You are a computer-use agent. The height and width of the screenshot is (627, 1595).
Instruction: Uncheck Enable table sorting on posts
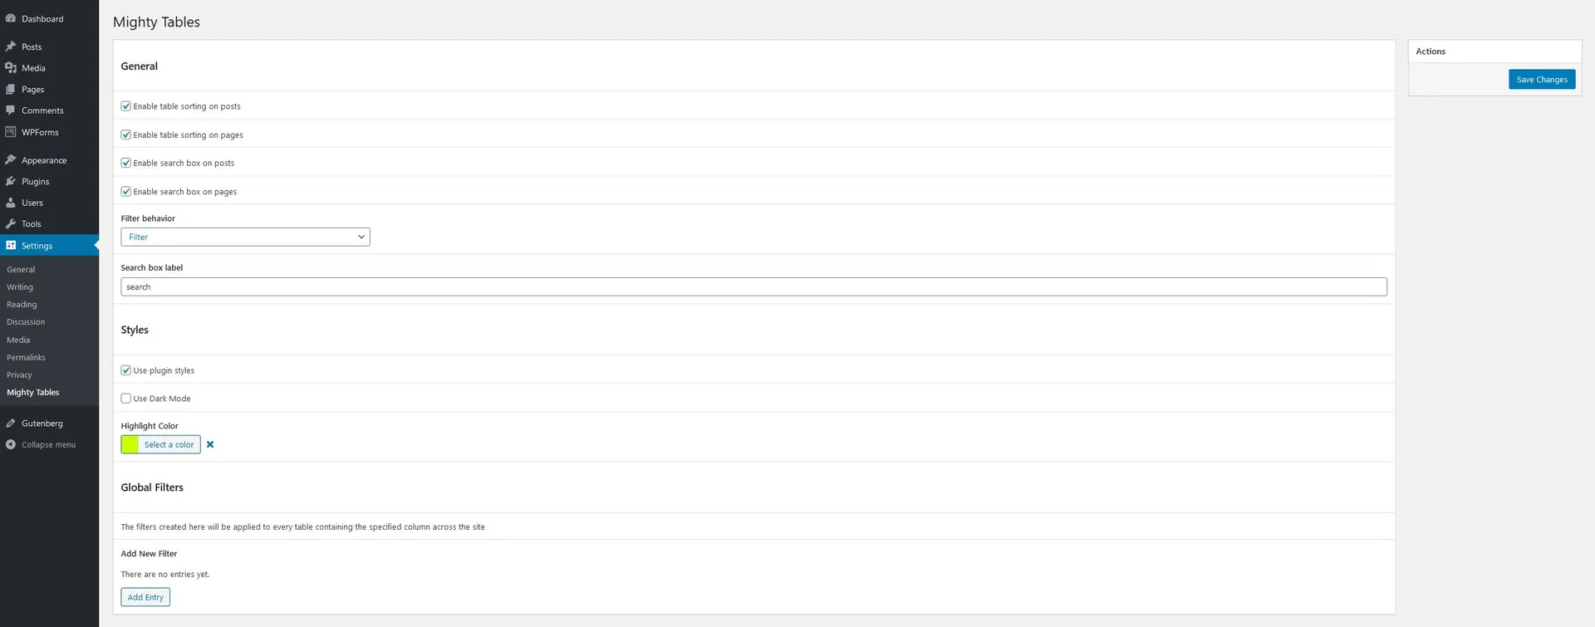(x=126, y=106)
